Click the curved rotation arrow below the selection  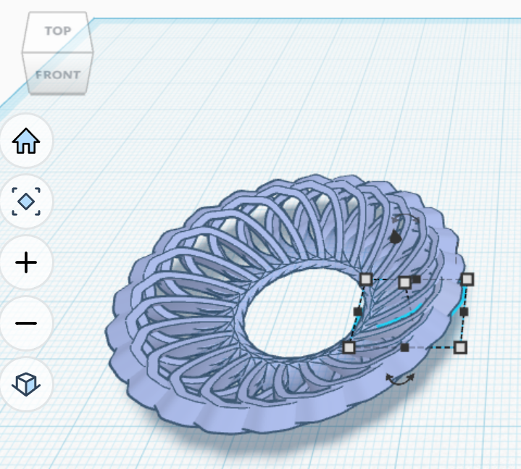tap(399, 378)
